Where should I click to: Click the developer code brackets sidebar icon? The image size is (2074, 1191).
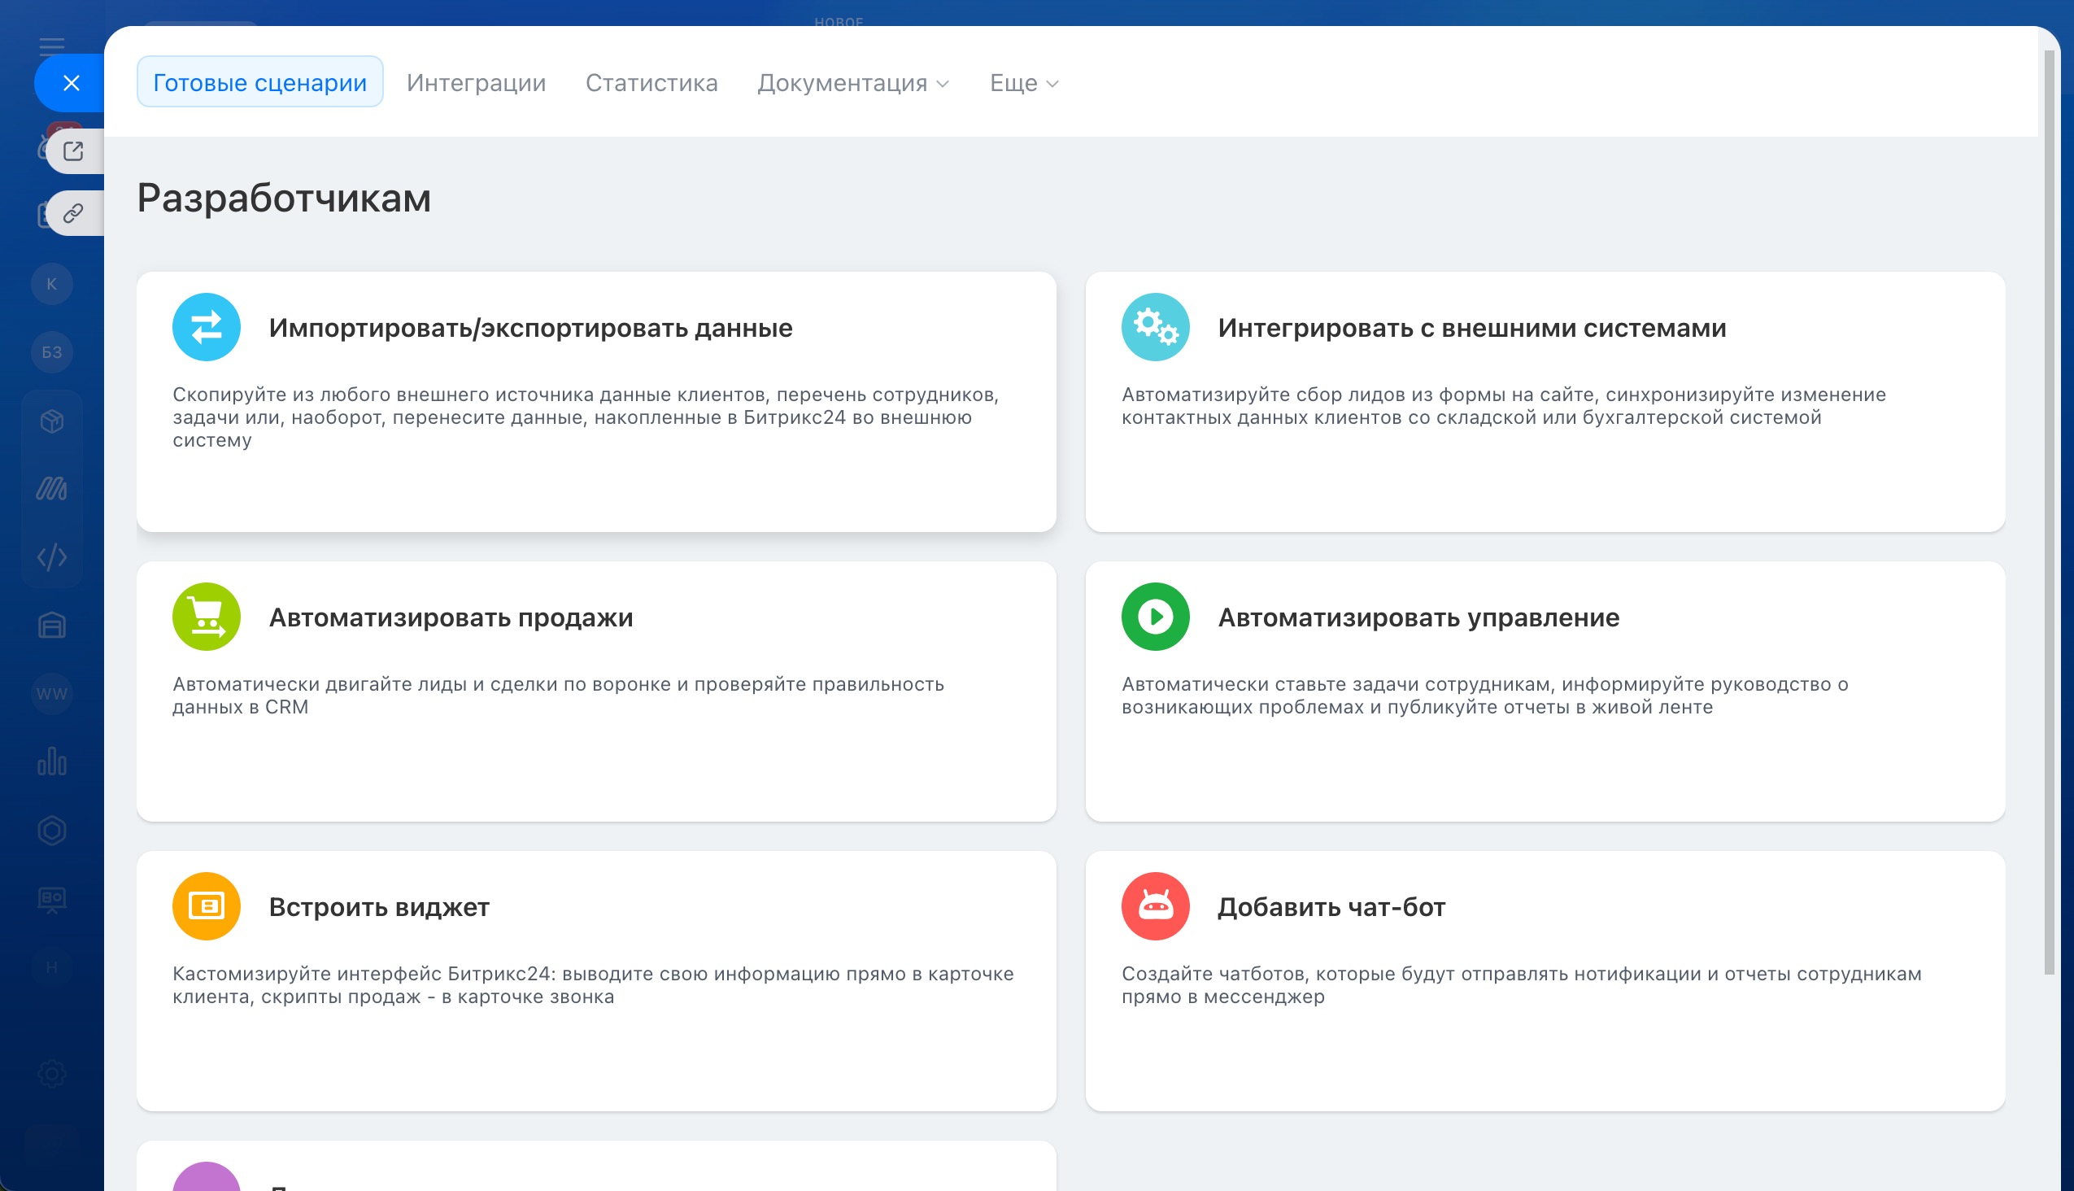(x=51, y=558)
